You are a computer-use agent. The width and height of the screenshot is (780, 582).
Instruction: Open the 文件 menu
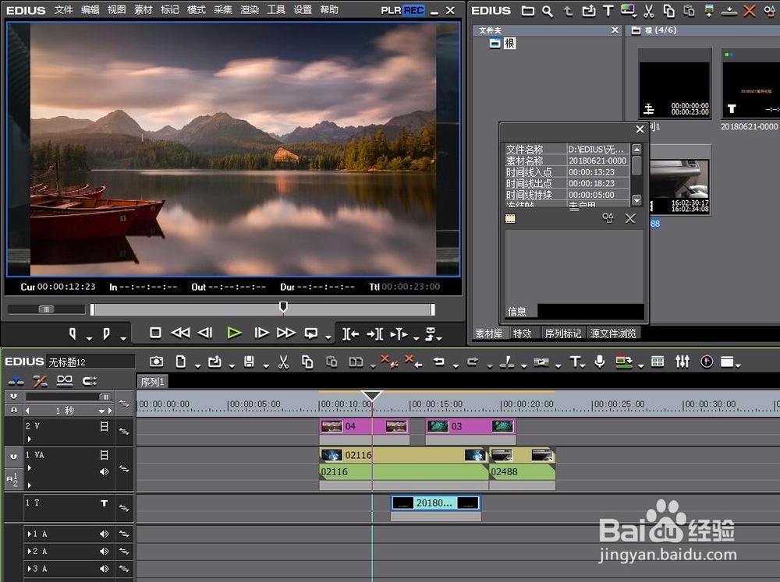pos(64,10)
